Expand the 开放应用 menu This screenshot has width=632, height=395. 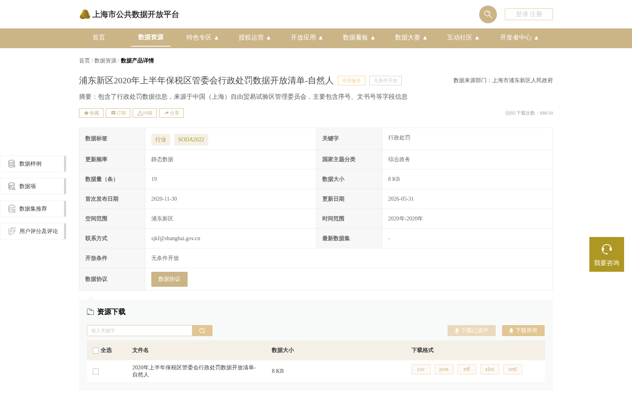click(307, 38)
